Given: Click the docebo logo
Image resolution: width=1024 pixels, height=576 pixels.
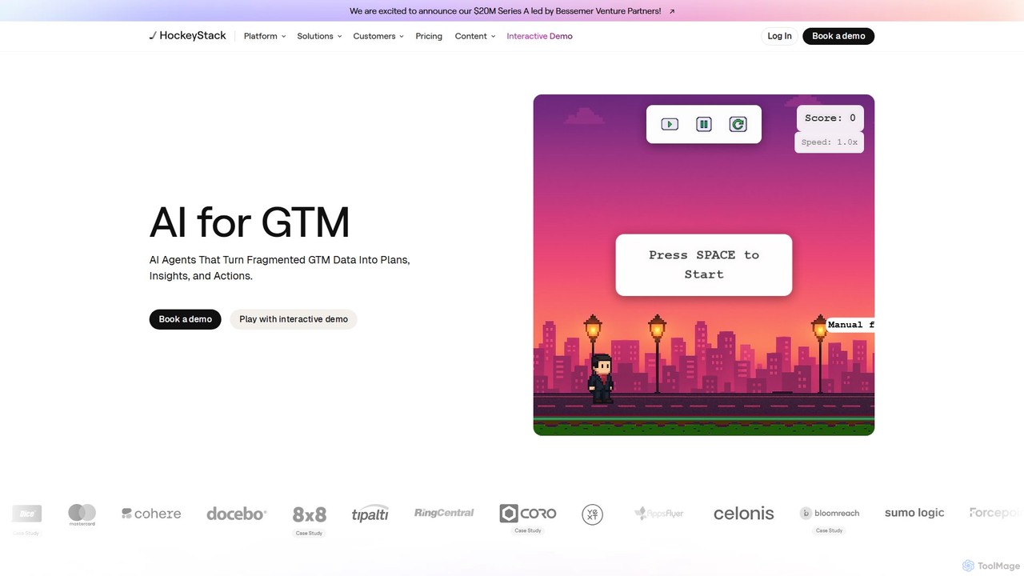Looking at the screenshot, I should click(x=236, y=514).
